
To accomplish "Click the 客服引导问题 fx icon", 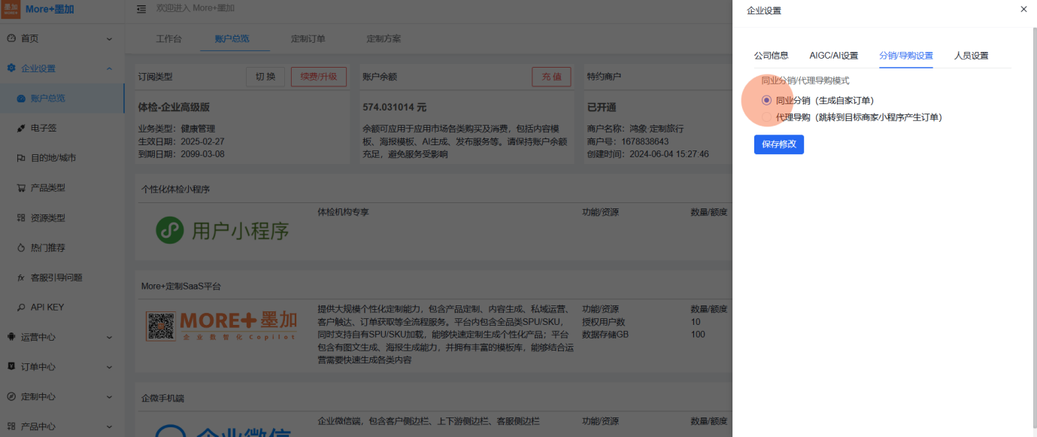I will pos(21,278).
